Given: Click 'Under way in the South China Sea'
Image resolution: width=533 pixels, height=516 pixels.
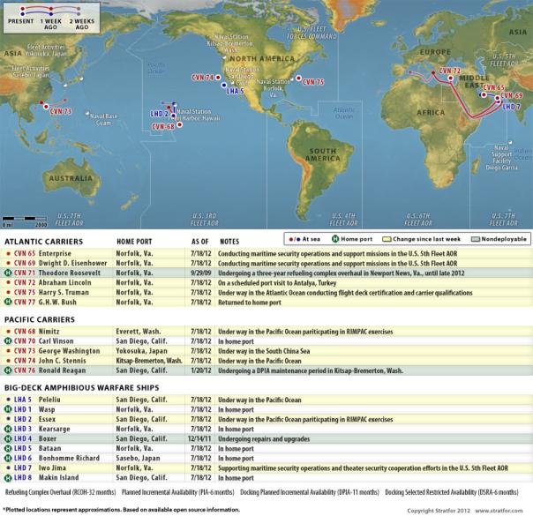Looking at the screenshot, I should (x=264, y=351).
